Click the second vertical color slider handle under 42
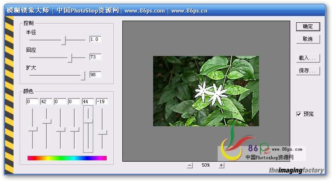Image resolution: width=332 pixels, height=181 pixels. 46,122
